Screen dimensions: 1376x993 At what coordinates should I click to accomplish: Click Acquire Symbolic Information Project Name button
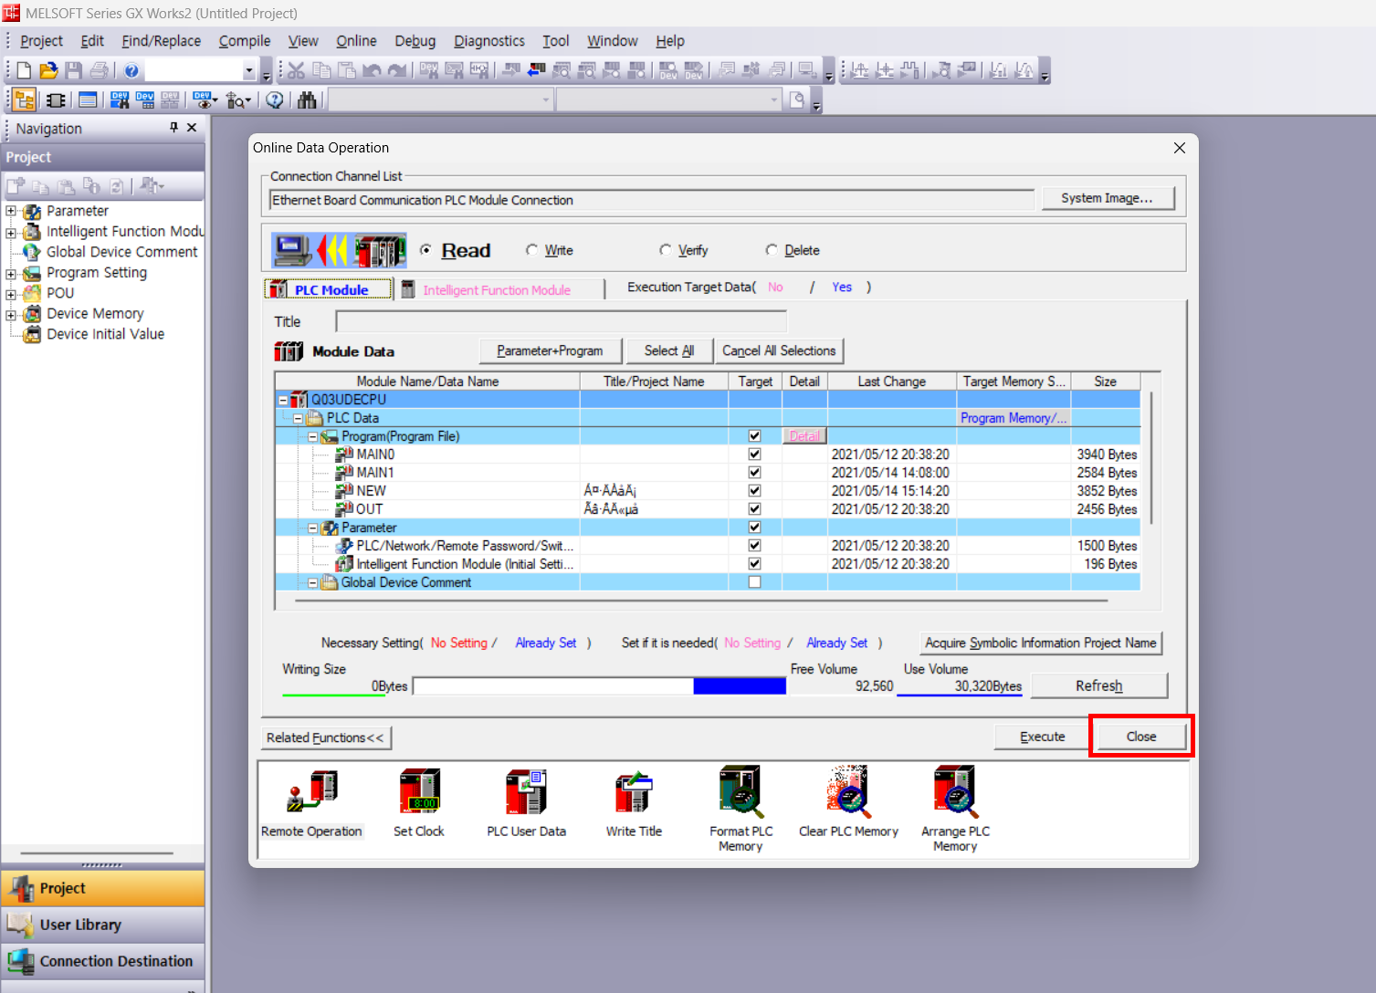coord(1040,643)
